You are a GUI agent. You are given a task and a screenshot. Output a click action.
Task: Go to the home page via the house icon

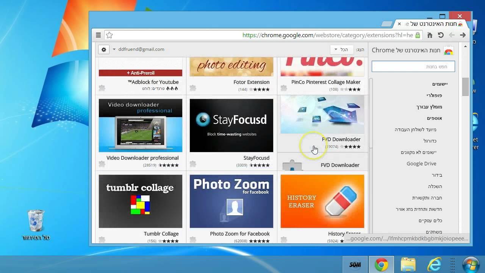[430, 35]
